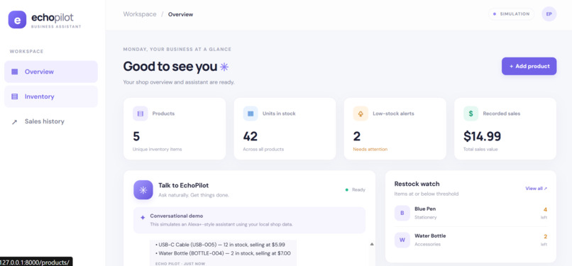Open the Overview sidebar item
This screenshot has height=266, width=572.
point(50,72)
